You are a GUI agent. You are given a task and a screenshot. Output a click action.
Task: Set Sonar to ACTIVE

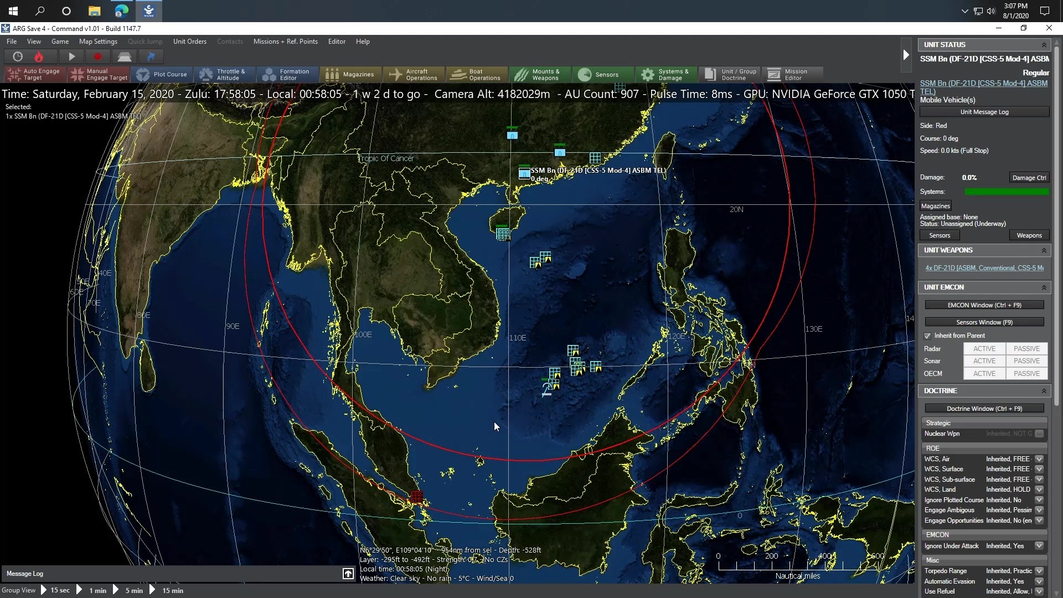click(984, 361)
